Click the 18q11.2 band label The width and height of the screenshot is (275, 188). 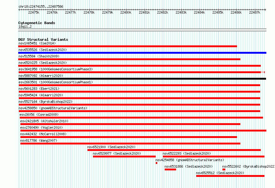click(25, 27)
